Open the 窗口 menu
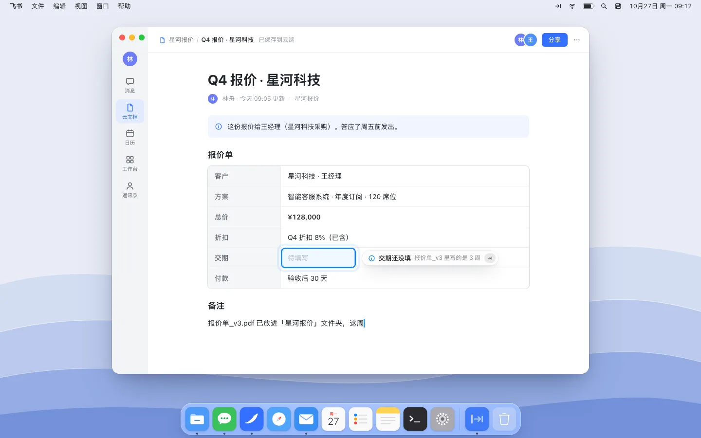The width and height of the screenshot is (701, 438). [x=103, y=6]
